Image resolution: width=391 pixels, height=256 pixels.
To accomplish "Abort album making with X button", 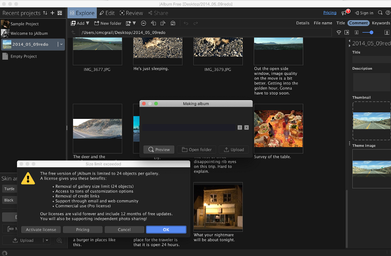I will [x=246, y=128].
